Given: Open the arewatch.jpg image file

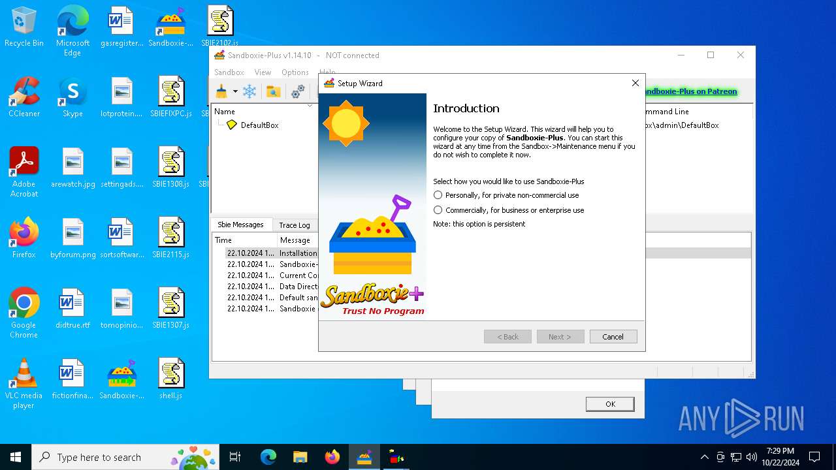Looking at the screenshot, I should coord(72,168).
